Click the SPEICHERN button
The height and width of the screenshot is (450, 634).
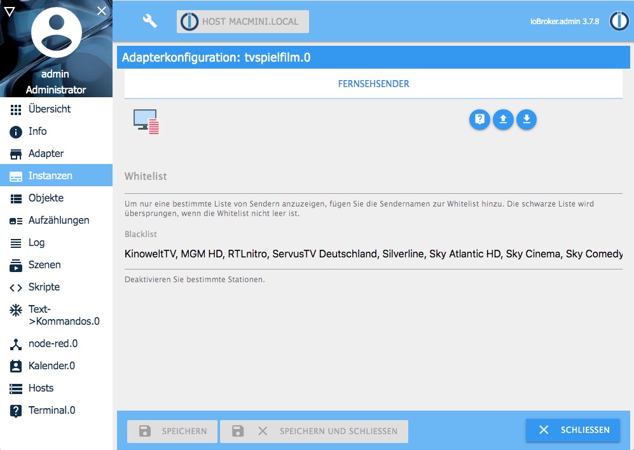coord(172,432)
